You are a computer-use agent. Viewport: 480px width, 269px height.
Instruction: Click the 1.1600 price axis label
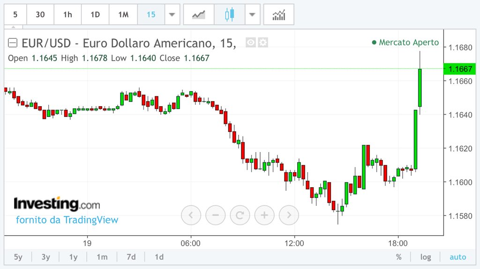click(460, 182)
